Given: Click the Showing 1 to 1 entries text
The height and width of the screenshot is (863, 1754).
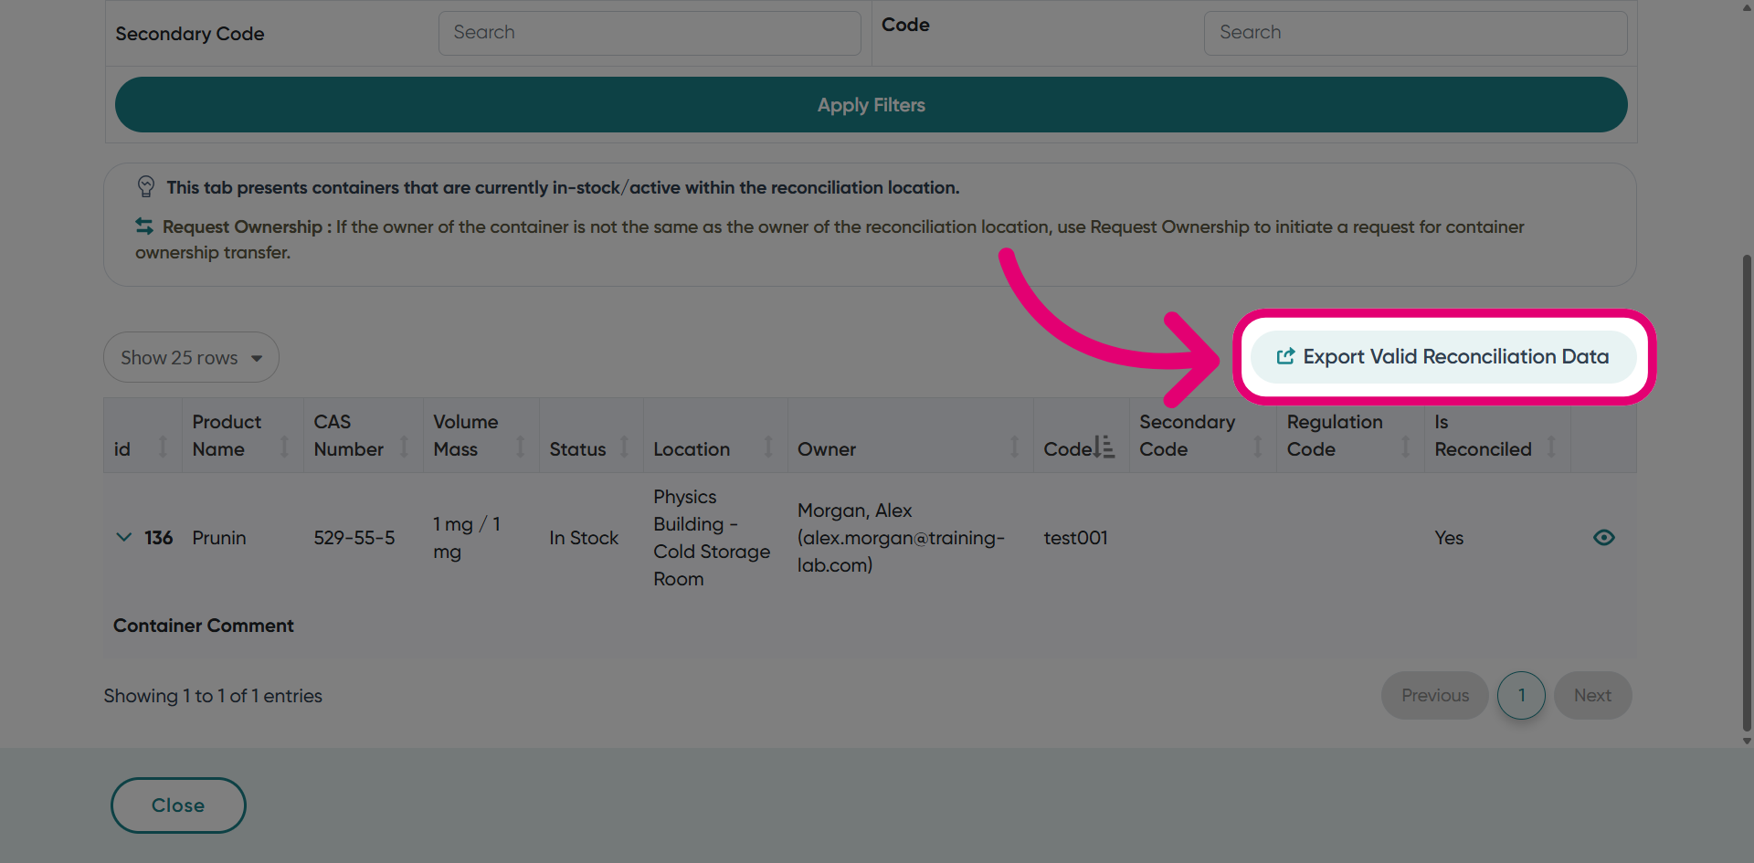Looking at the screenshot, I should [x=213, y=696].
